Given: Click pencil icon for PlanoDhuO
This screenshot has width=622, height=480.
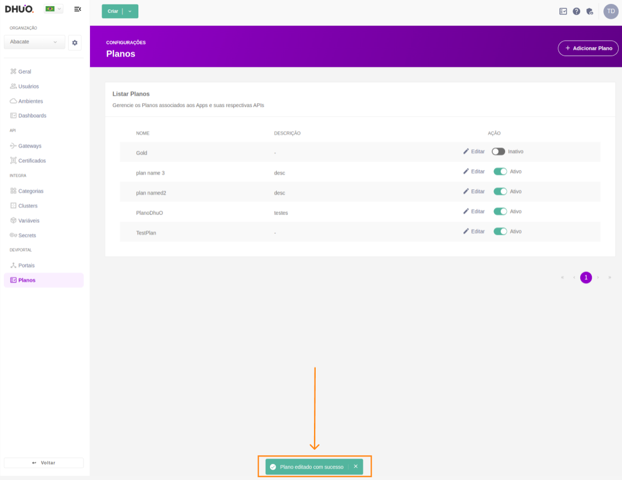Looking at the screenshot, I should point(466,211).
